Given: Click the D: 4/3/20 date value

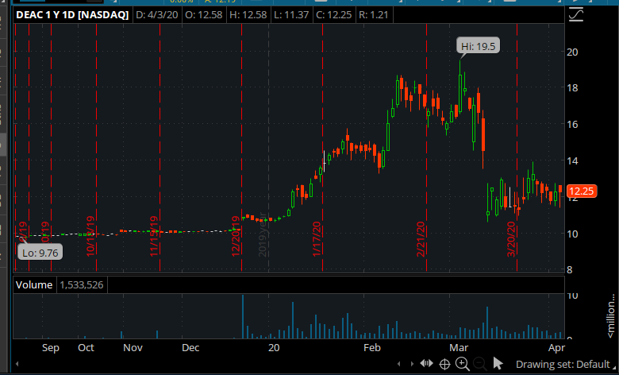Looking at the screenshot, I should click(x=156, y=15).
